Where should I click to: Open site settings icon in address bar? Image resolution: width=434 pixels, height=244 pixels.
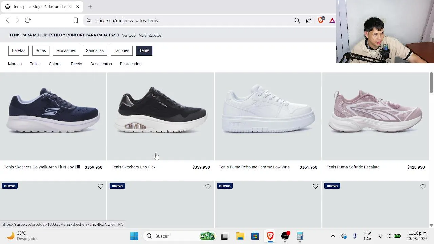click(x=89, y=20)
